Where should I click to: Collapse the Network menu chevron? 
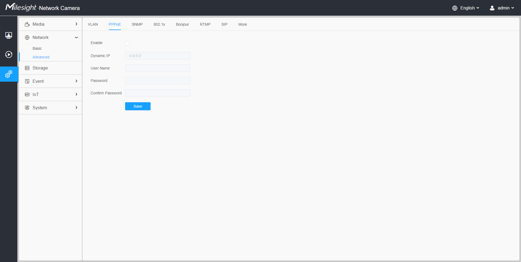tap(76, 38)
